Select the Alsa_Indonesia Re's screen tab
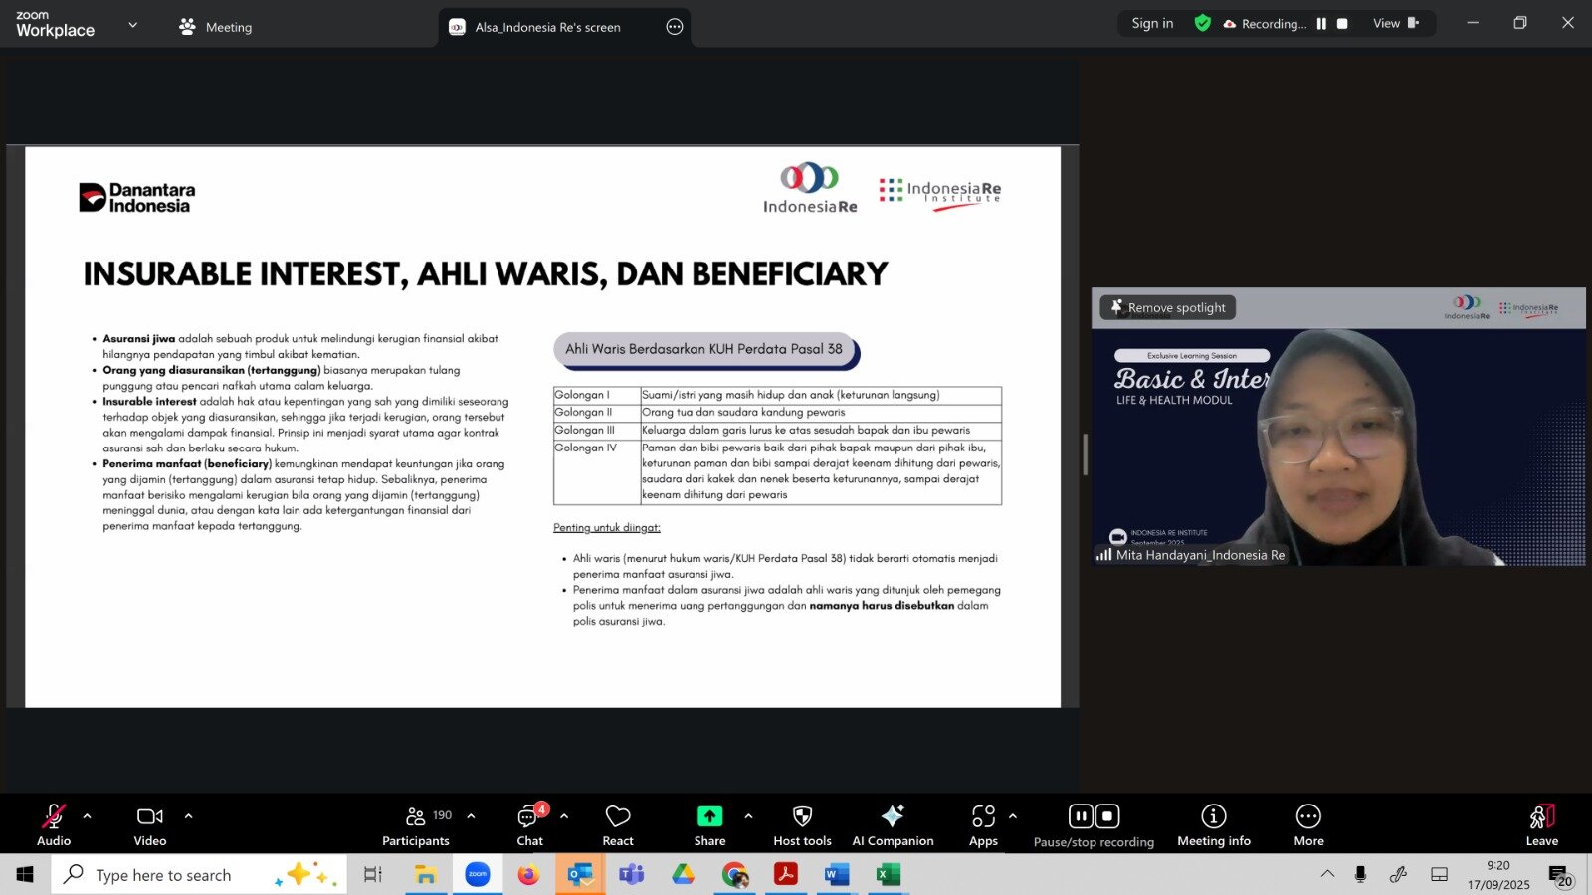The width and height of the screenshot is (1592, 895). coord(547,27)
